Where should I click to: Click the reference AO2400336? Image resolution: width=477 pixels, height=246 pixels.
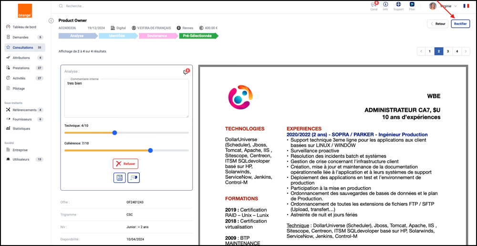pos(66,28)
